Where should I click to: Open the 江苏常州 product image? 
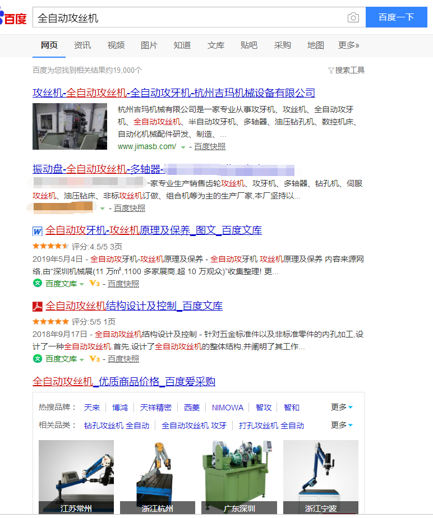(x=76, y=477)
